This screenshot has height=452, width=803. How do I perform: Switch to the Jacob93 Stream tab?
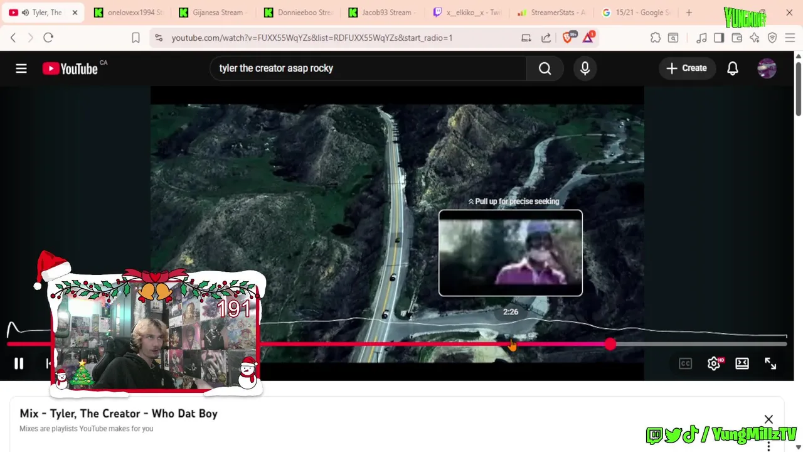(x=383, y=13)
